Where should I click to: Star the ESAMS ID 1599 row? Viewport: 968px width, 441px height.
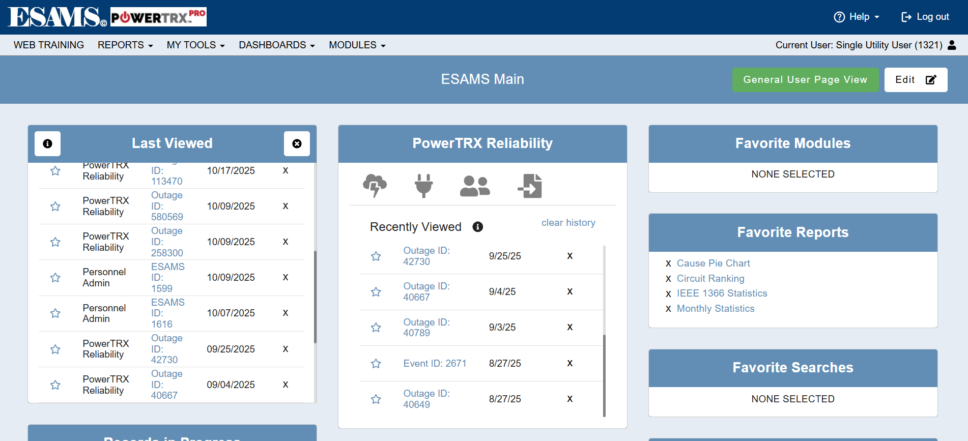tap(55, 278)
